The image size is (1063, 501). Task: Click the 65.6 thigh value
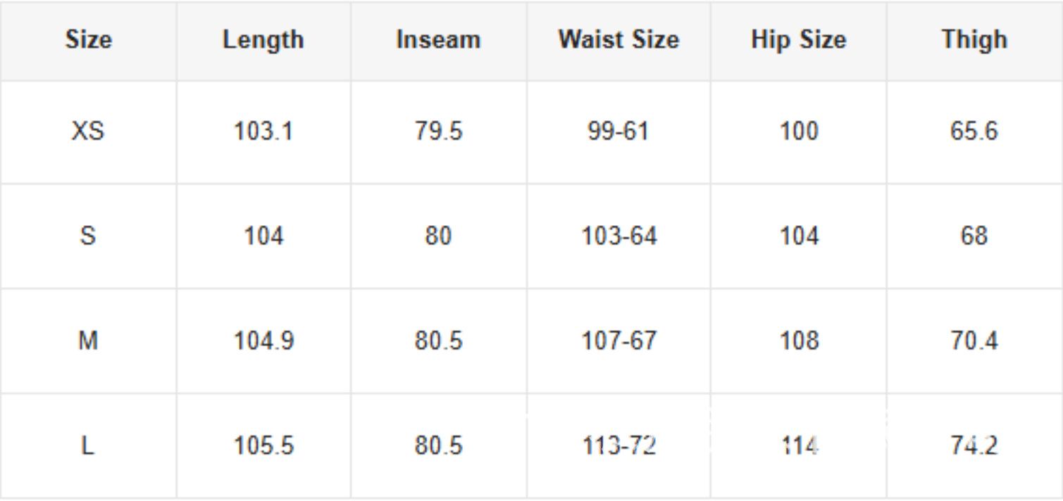[974, 132]
